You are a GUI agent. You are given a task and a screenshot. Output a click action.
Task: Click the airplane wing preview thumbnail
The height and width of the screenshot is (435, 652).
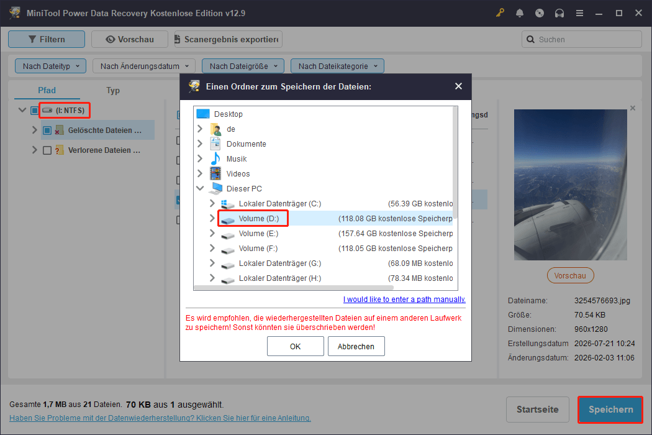coord(570,185)
